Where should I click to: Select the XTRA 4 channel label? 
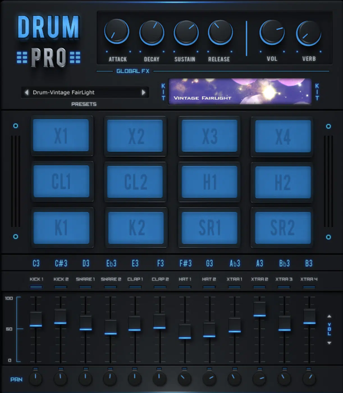pos(309,279)
